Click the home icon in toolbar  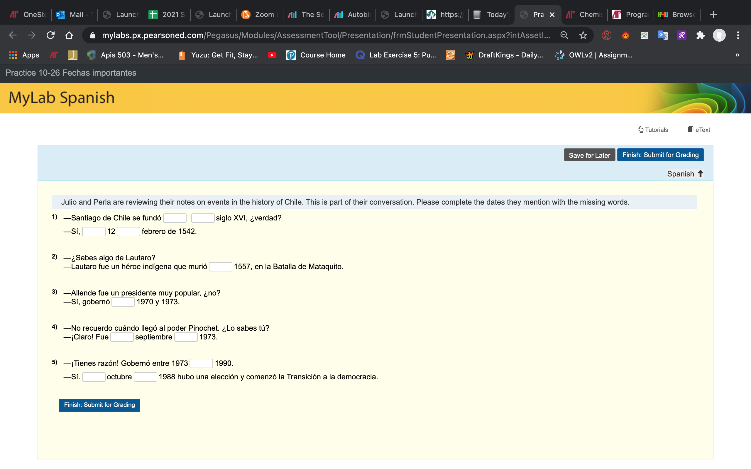click(69, 35)
